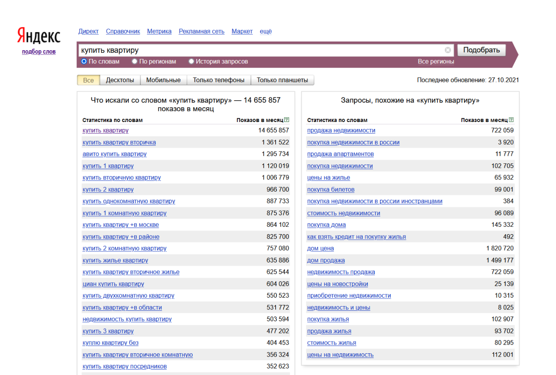Select the 'По словам' radio button
Image resolution: width=556 pixels, height=375 pixels.
pyautogui.click(x=84, y=61)
